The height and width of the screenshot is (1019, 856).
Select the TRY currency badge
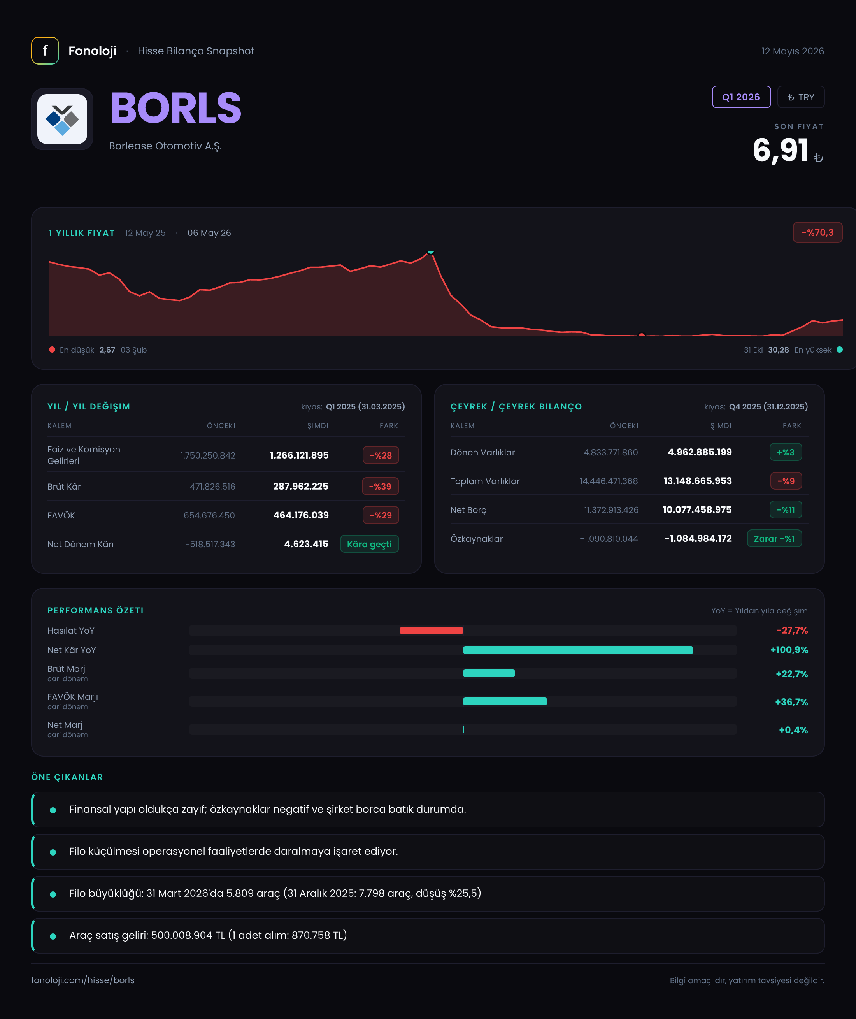coord(801,97)
